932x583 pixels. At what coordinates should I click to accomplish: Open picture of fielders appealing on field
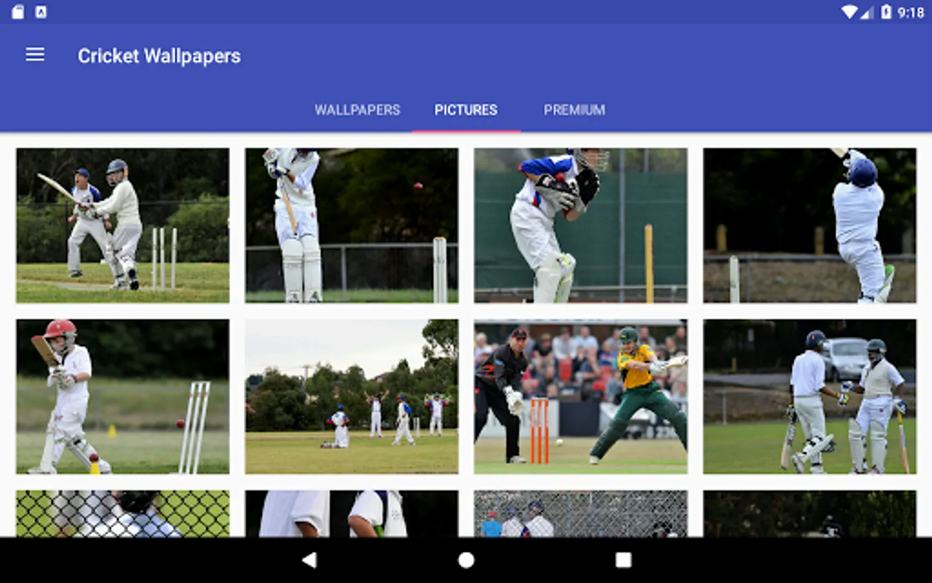click(x=351, y=396)
